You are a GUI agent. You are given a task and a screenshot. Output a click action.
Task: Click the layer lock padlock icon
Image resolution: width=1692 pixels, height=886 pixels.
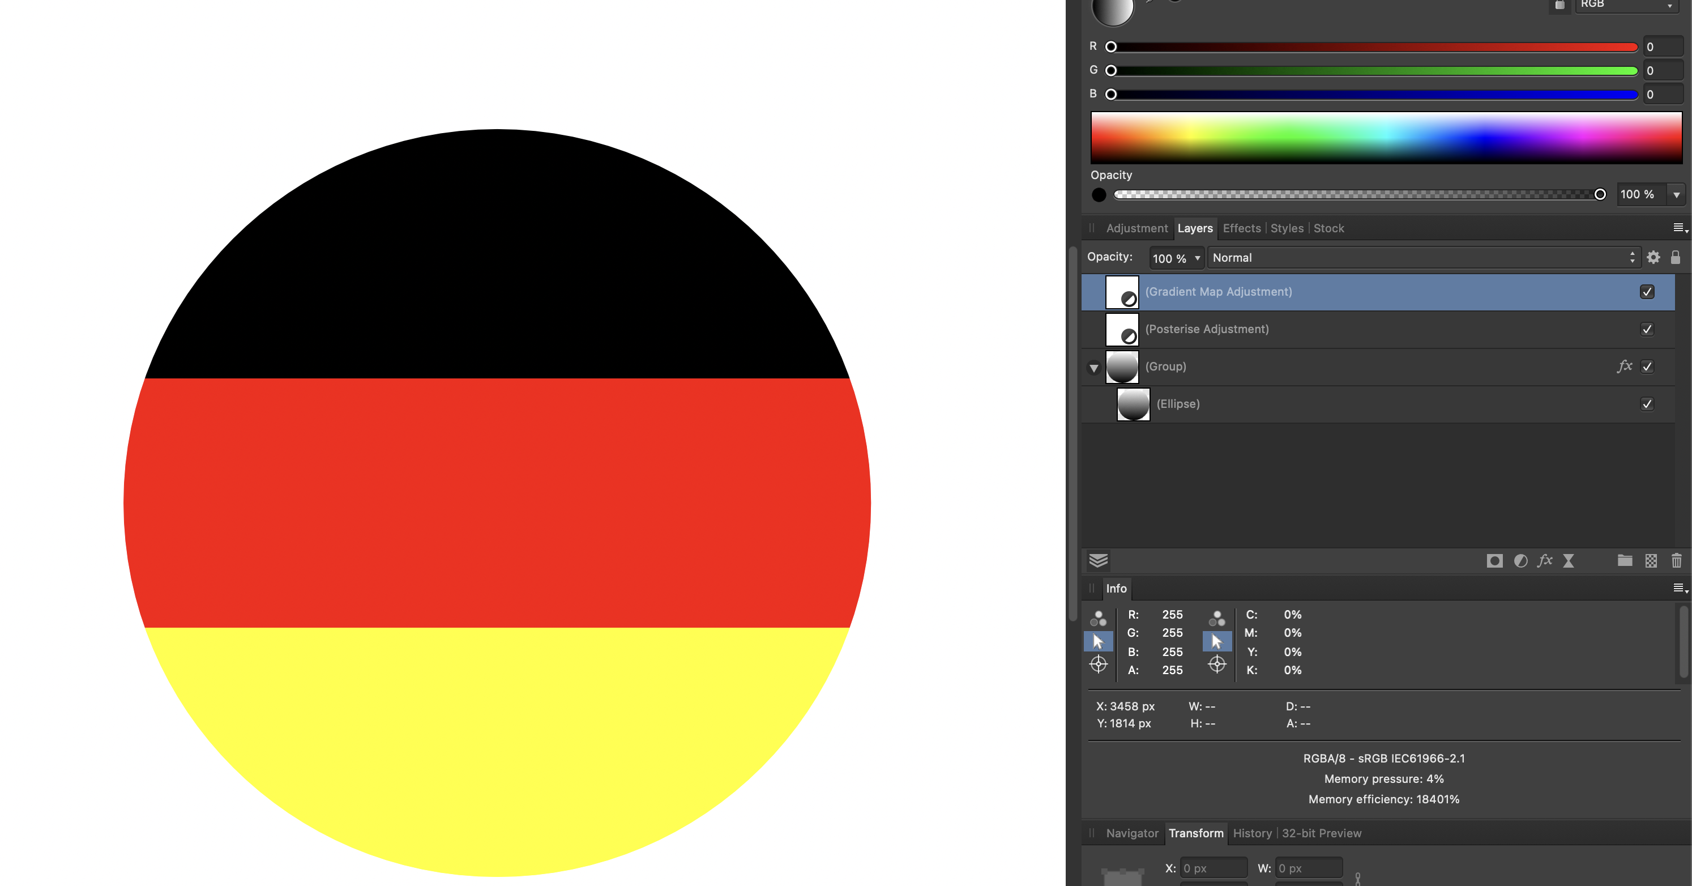click(x=1676, y=257)
